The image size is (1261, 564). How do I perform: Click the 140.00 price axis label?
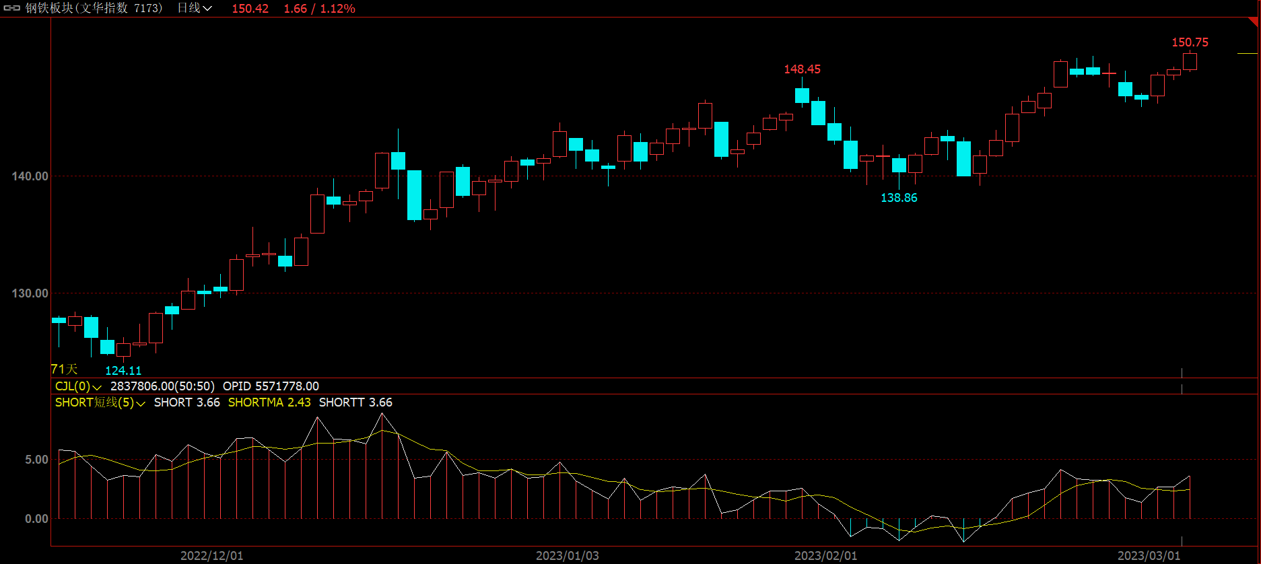(30, 176)
